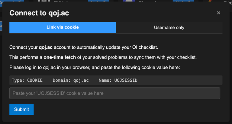Screen dimensions: 232x124
Task: Click the blue button peeking at the dialog's left edge
Action: click(1, 26)
